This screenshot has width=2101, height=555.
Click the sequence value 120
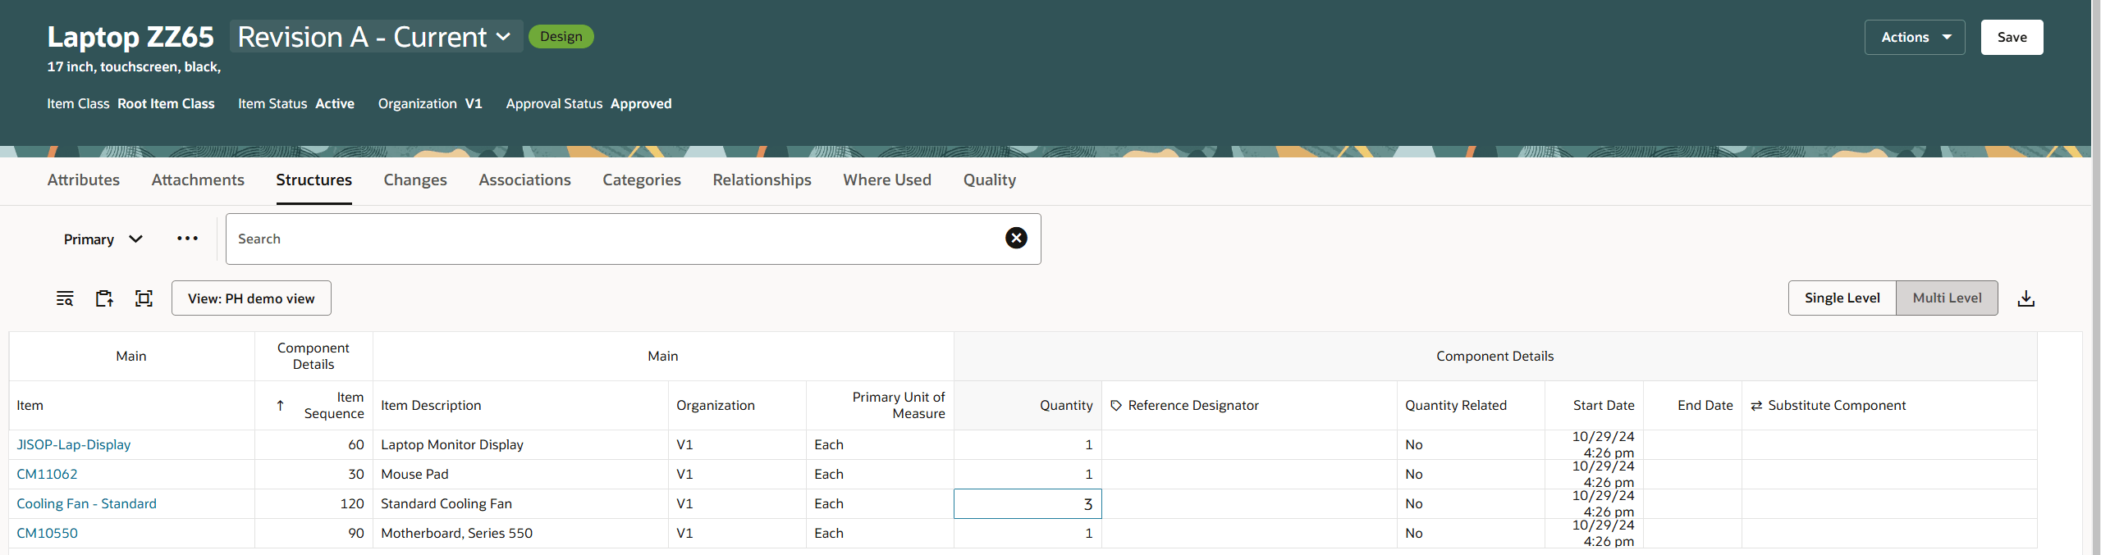(x=352, y=504)
